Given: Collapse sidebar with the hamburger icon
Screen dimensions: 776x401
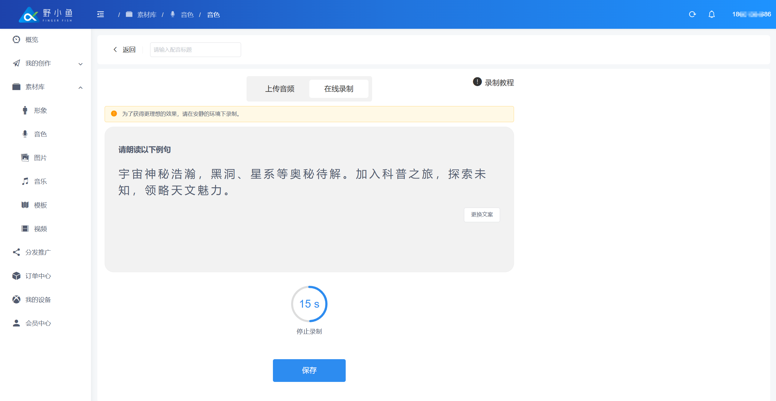Looking at the screenshot, I should 100,14.
